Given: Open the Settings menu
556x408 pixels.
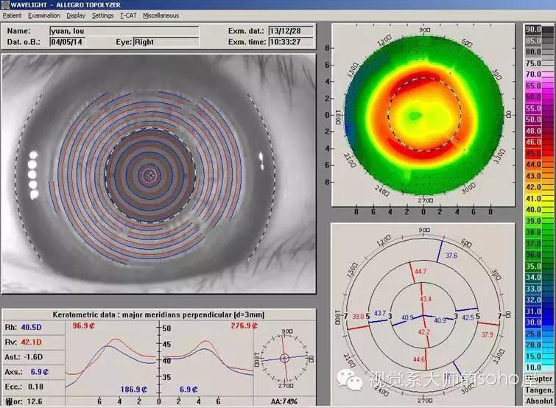Looking at the screenshot, I should [102, 15].
